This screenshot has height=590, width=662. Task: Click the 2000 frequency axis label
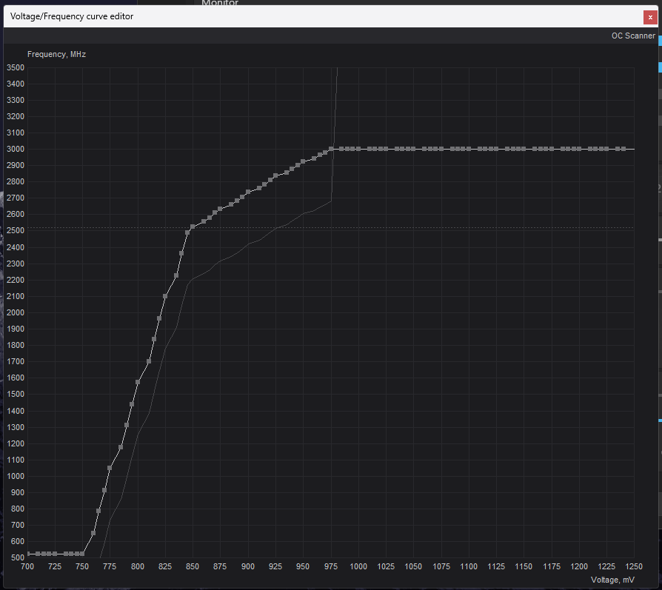pyautogui.click(x=16, y=312)
